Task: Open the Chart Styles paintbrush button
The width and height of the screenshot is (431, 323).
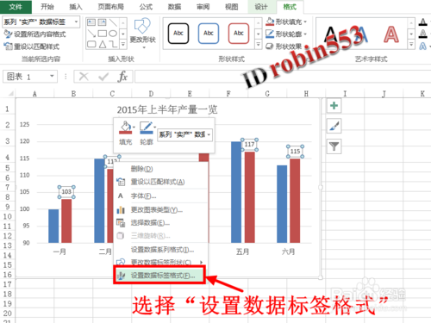Action: 334,126
